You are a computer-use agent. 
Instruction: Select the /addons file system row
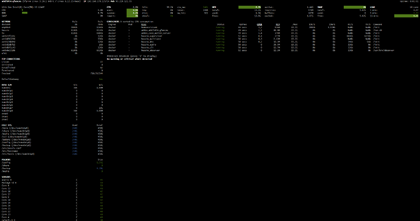coord(52,139)
